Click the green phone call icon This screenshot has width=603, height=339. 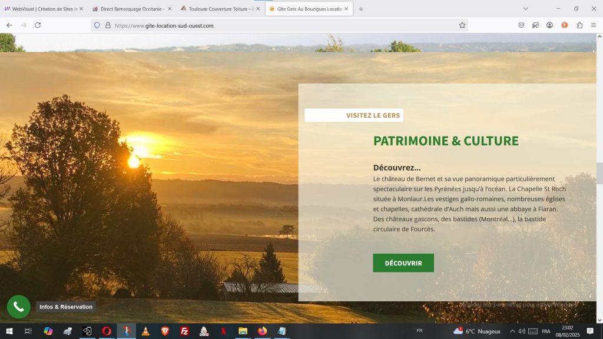(18, 307)
